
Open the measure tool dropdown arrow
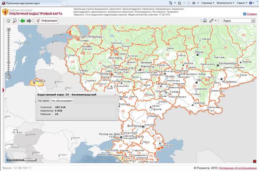216,21
